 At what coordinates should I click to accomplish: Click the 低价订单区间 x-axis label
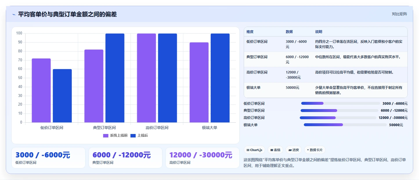coord(52,128)
